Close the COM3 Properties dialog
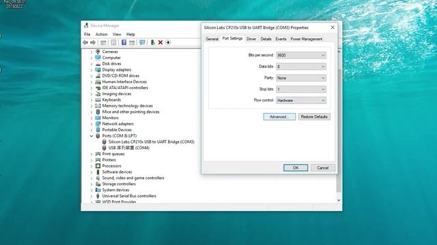Viewport: 437px width, 245px height. [333, 27]
